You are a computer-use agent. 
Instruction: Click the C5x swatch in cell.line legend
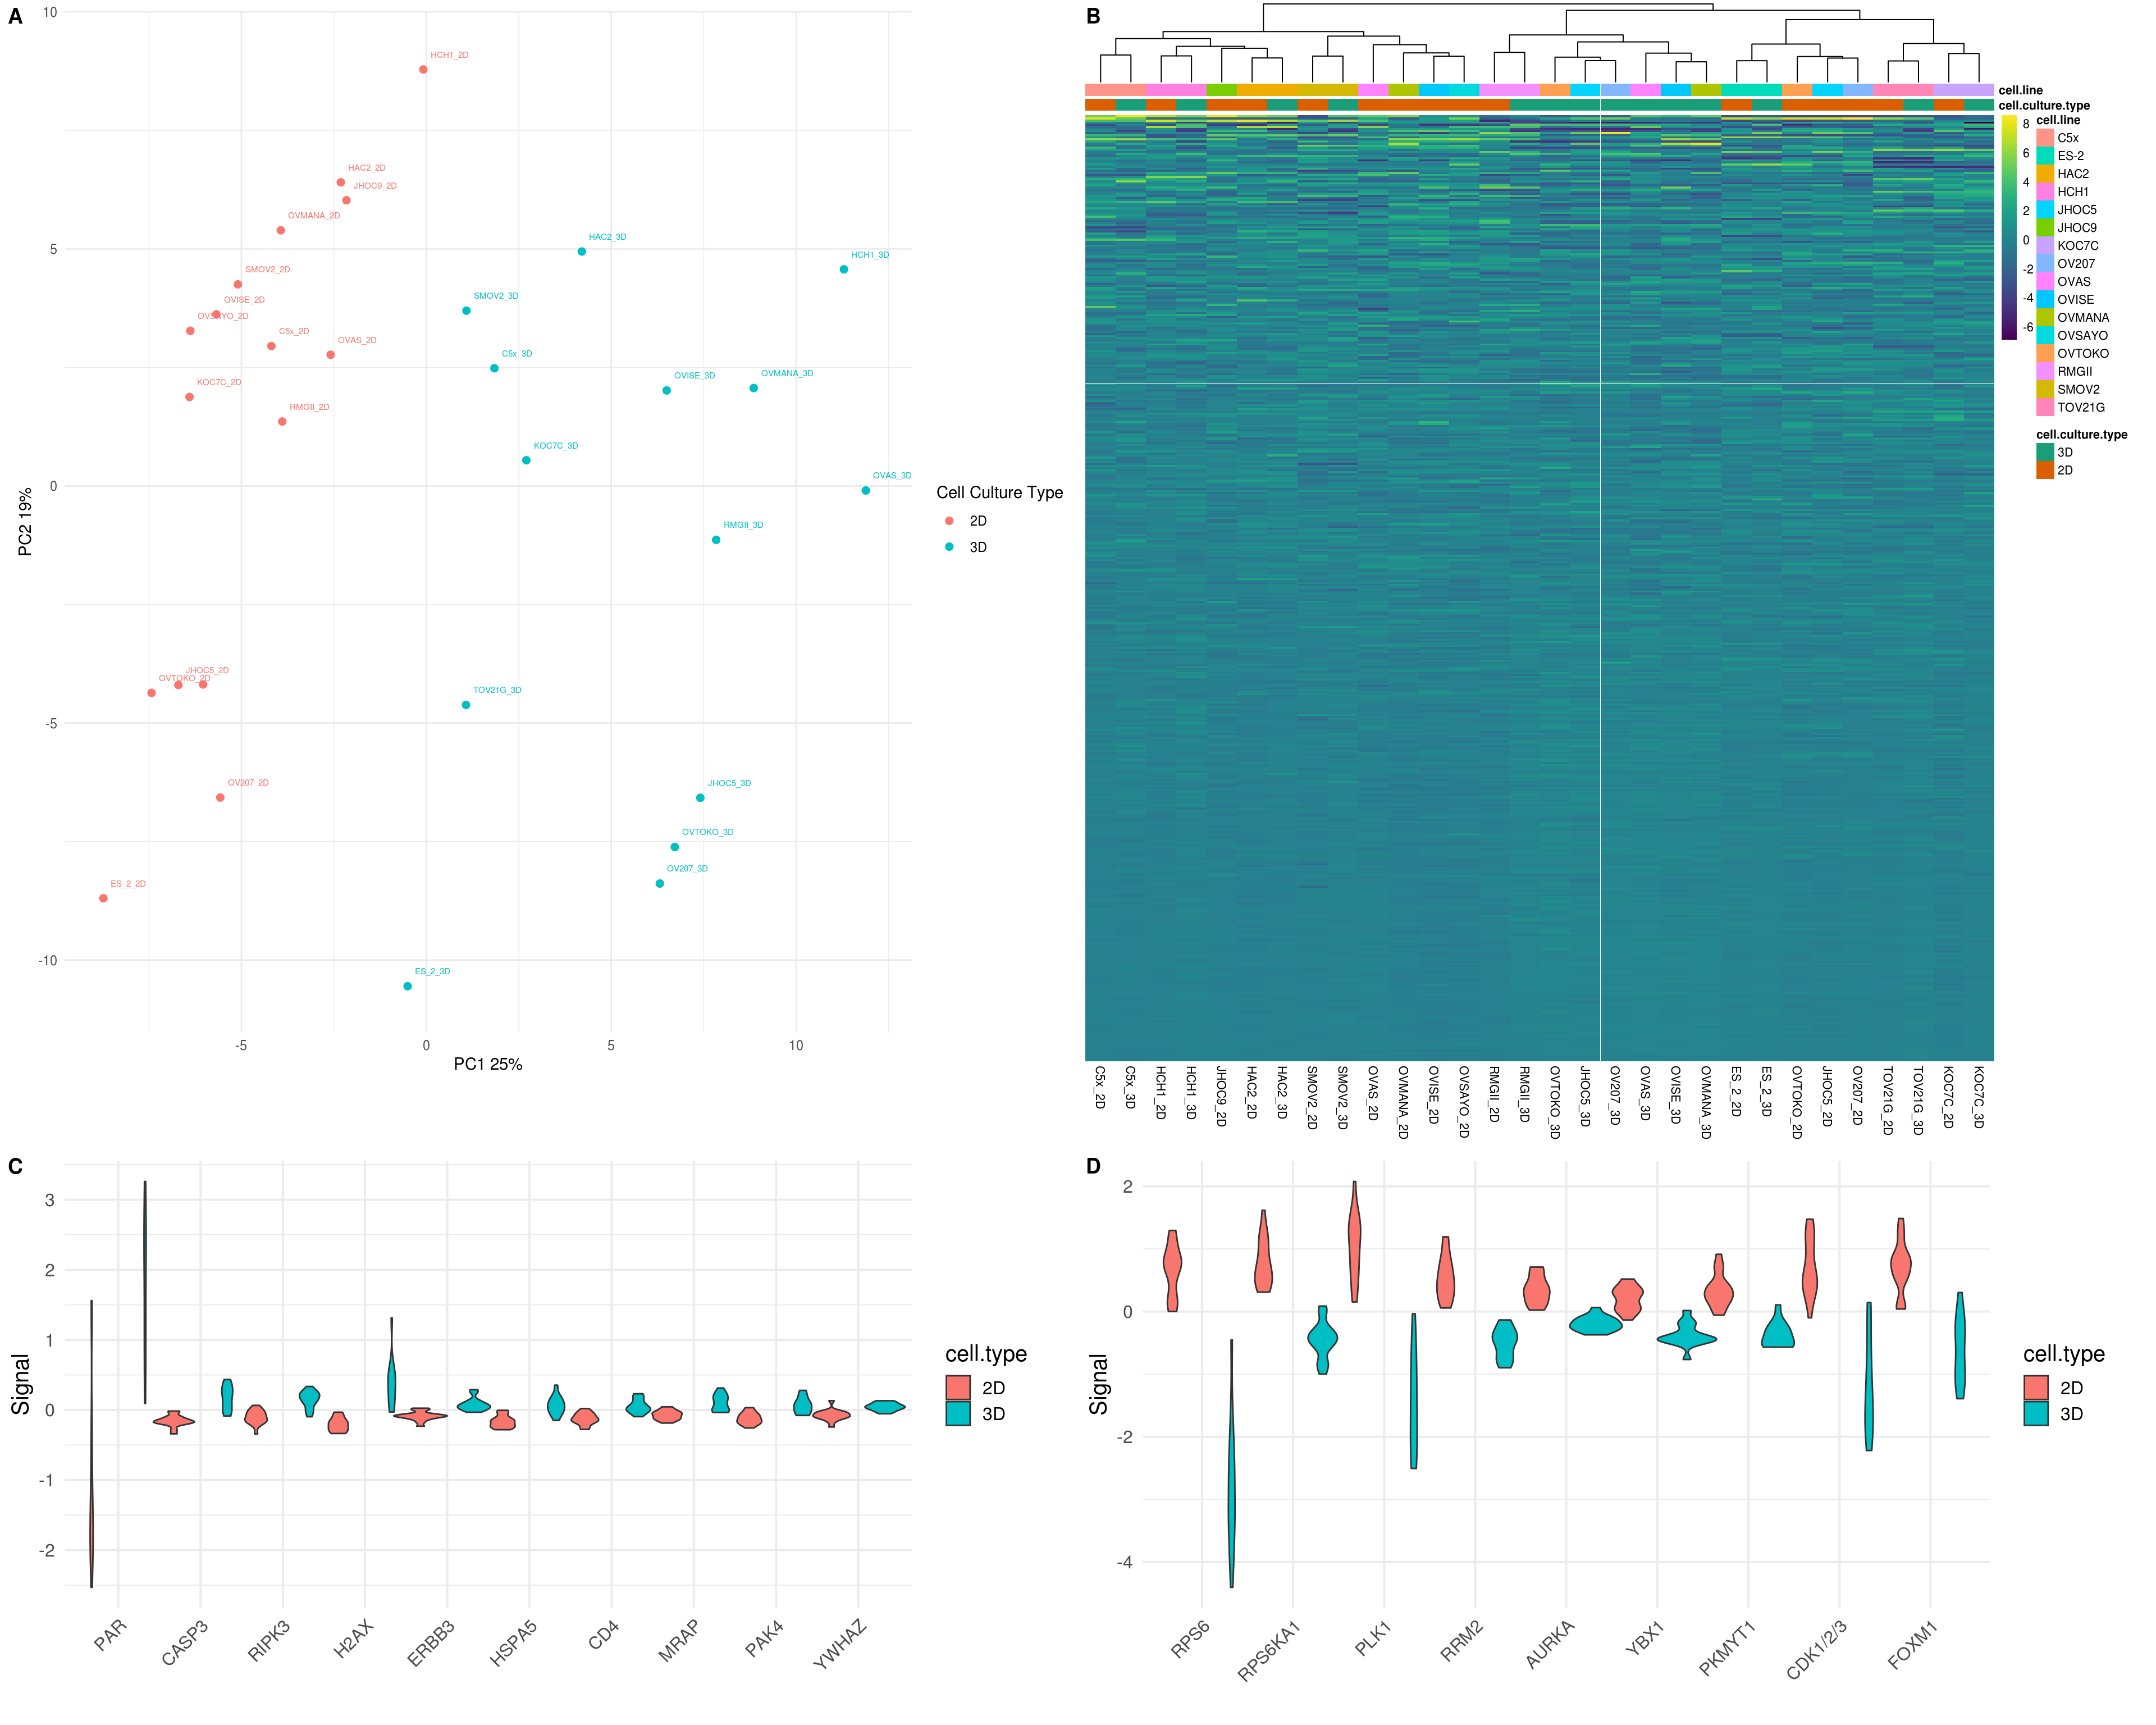click(2045, 138)
